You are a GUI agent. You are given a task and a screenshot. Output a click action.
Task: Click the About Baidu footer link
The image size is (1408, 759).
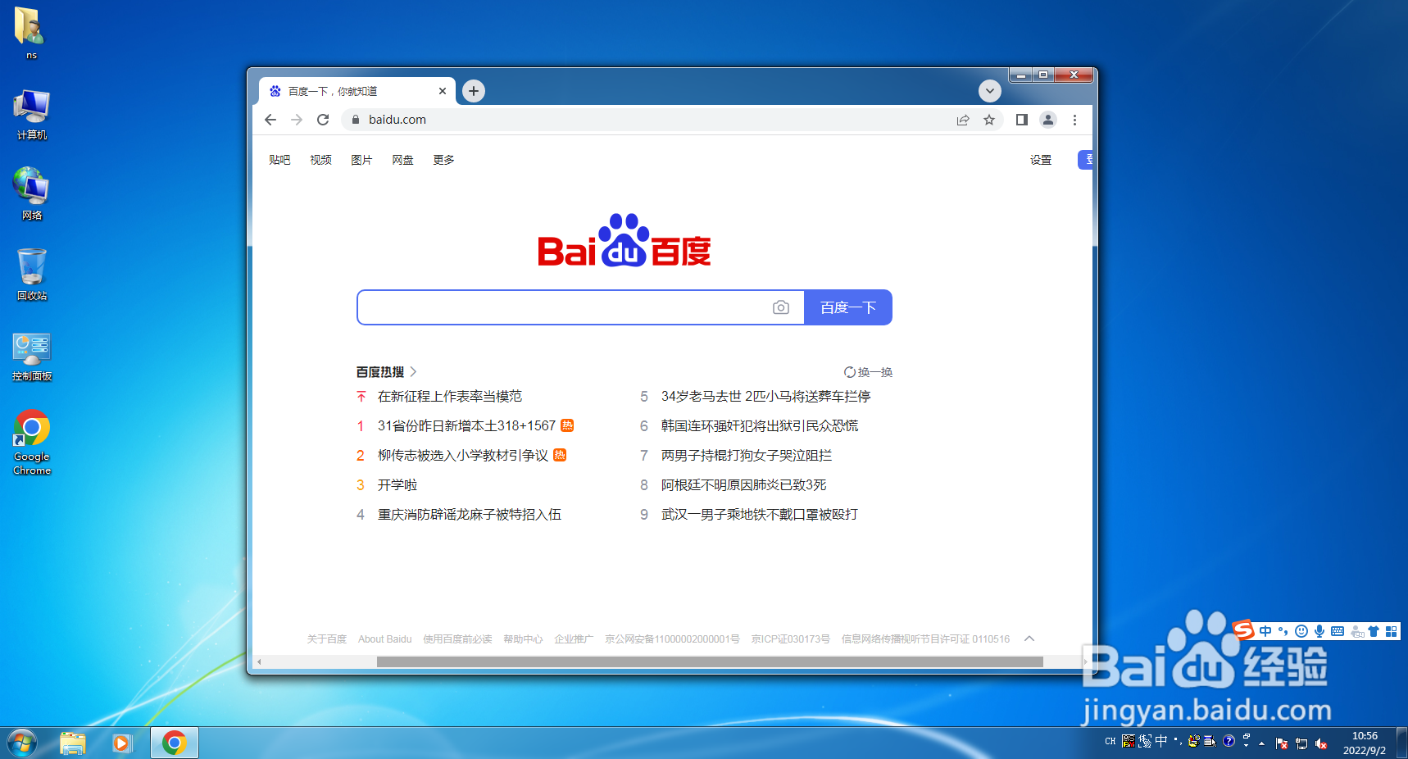pyautogui.click(x=385, y=639)
